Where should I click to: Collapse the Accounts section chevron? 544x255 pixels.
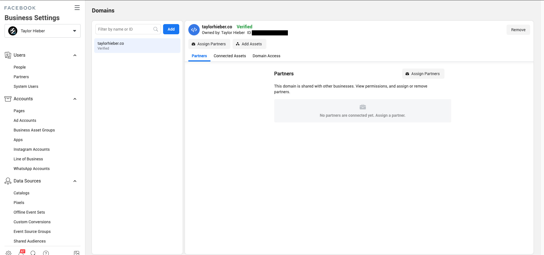click(x=75, y=99)
